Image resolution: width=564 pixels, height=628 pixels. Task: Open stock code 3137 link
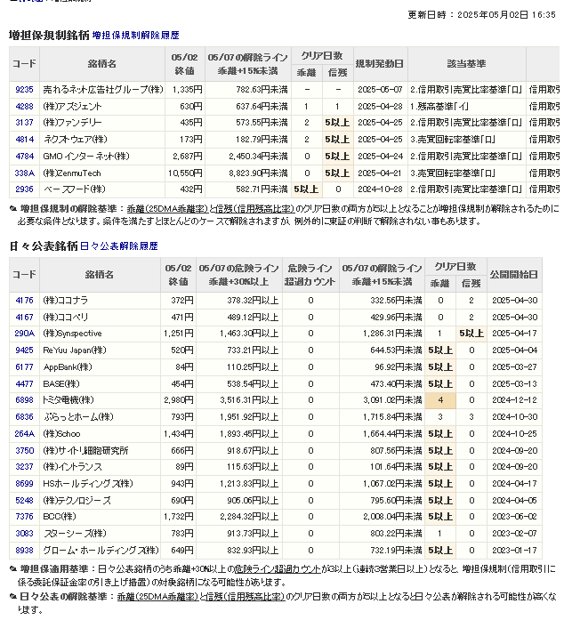coord(24,123)
